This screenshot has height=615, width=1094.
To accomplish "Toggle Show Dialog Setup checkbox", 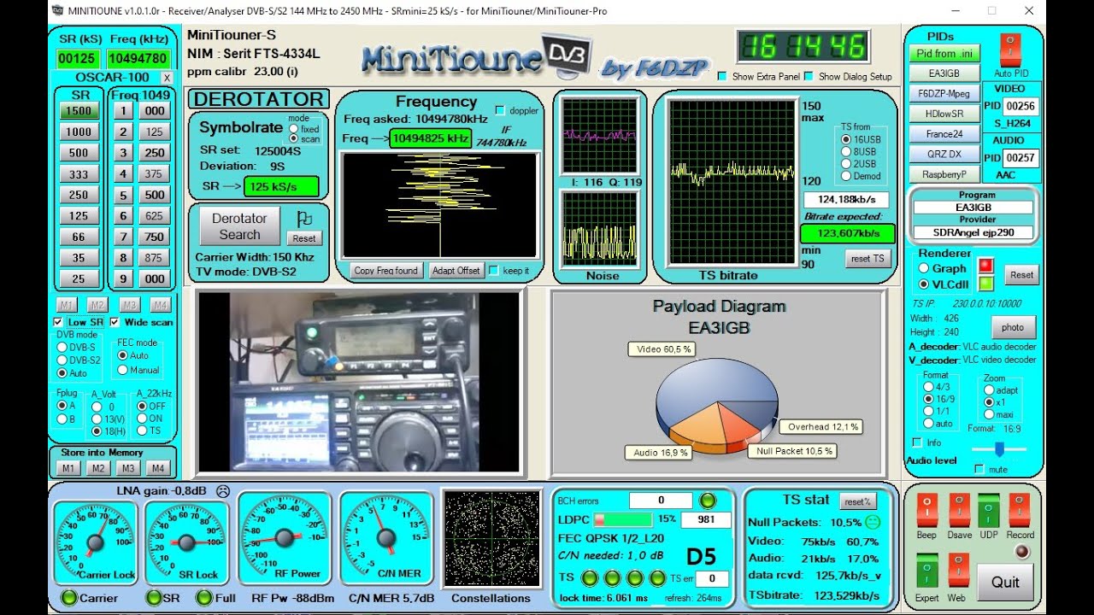I will [x=809, y=76].
